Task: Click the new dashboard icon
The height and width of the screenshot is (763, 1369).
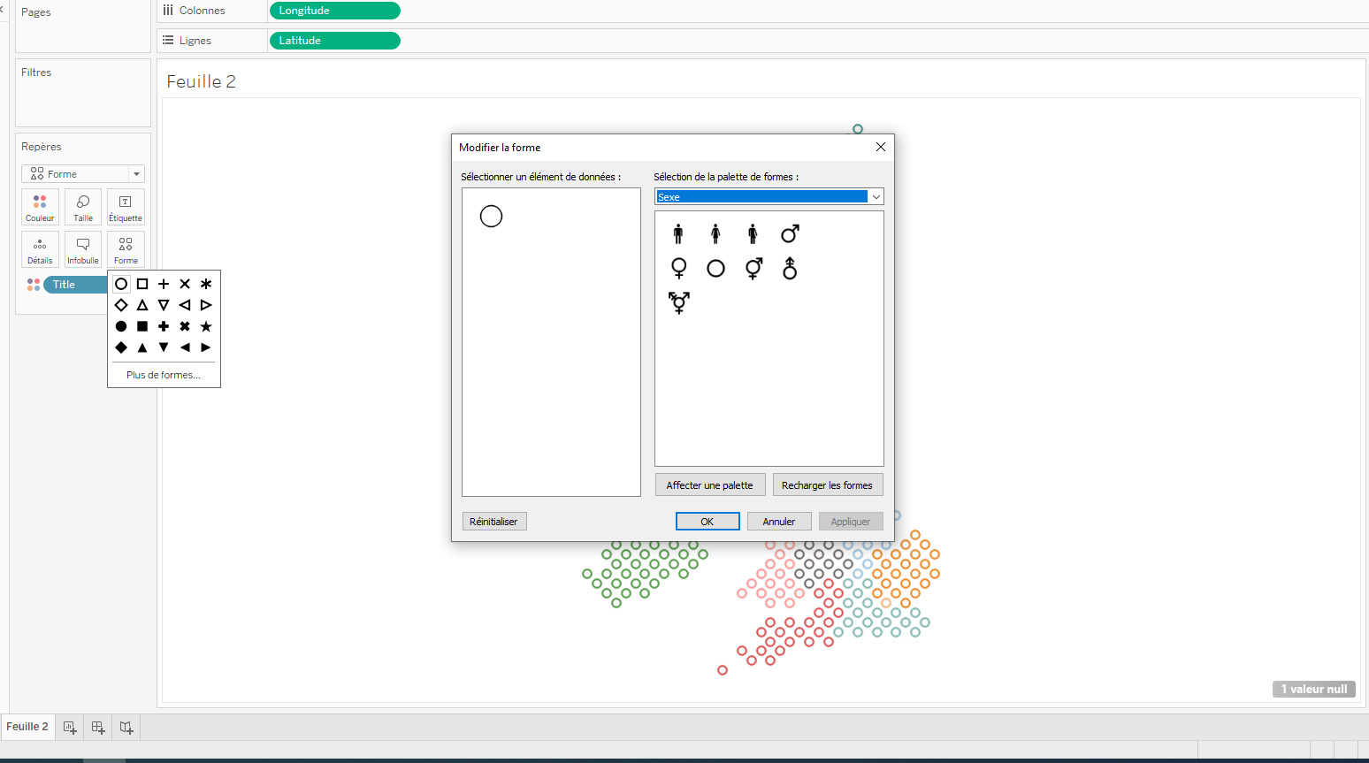Action: click(98, 728)
